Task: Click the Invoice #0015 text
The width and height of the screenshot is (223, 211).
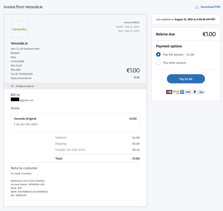Action: click(132, 23)
